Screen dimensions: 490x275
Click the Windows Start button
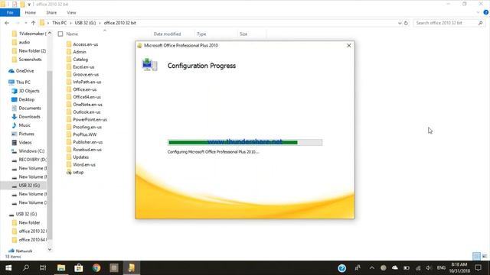(x=8, y=268)
